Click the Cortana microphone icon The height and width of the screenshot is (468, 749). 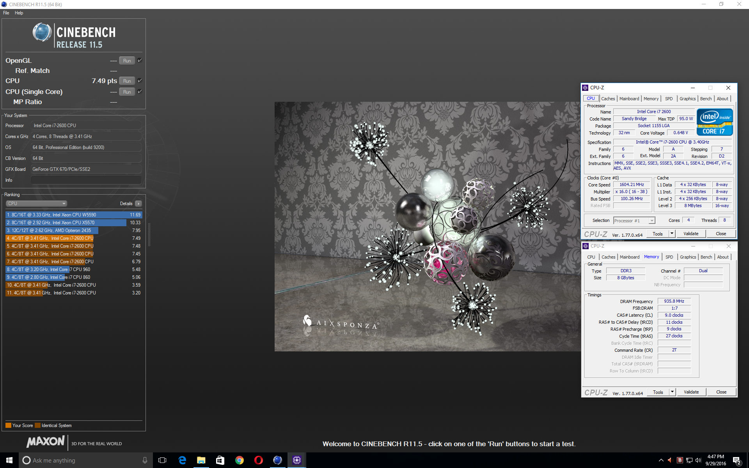point(145,460)
